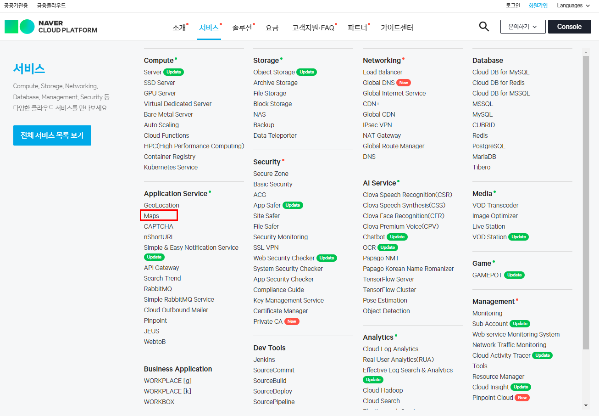Image resolution: width=599 pixels, height=416 pixels.
Task: Open the Maps service link
Action: (151, 216)
